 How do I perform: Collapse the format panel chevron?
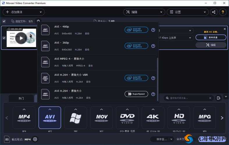[226, 97]
